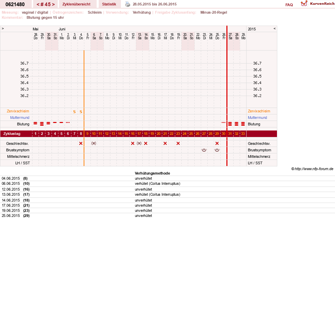Go to the previous cycle with the < arrow beside #45
Screen dimensions: 335x330
(x=38, y=4)
